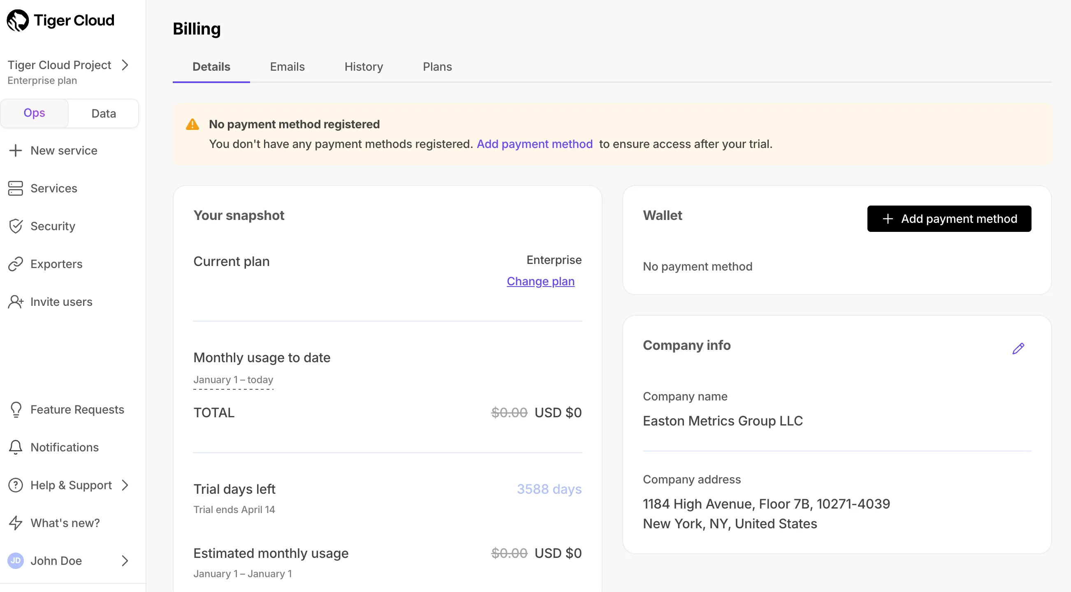This screenshot has width=1071, height=592.
Task: Click the '3588 days' trial value
Action: (x=549, y=489)
